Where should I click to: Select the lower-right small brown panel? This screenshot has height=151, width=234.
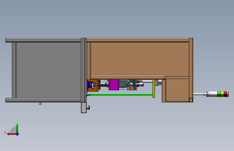point(177,89)
